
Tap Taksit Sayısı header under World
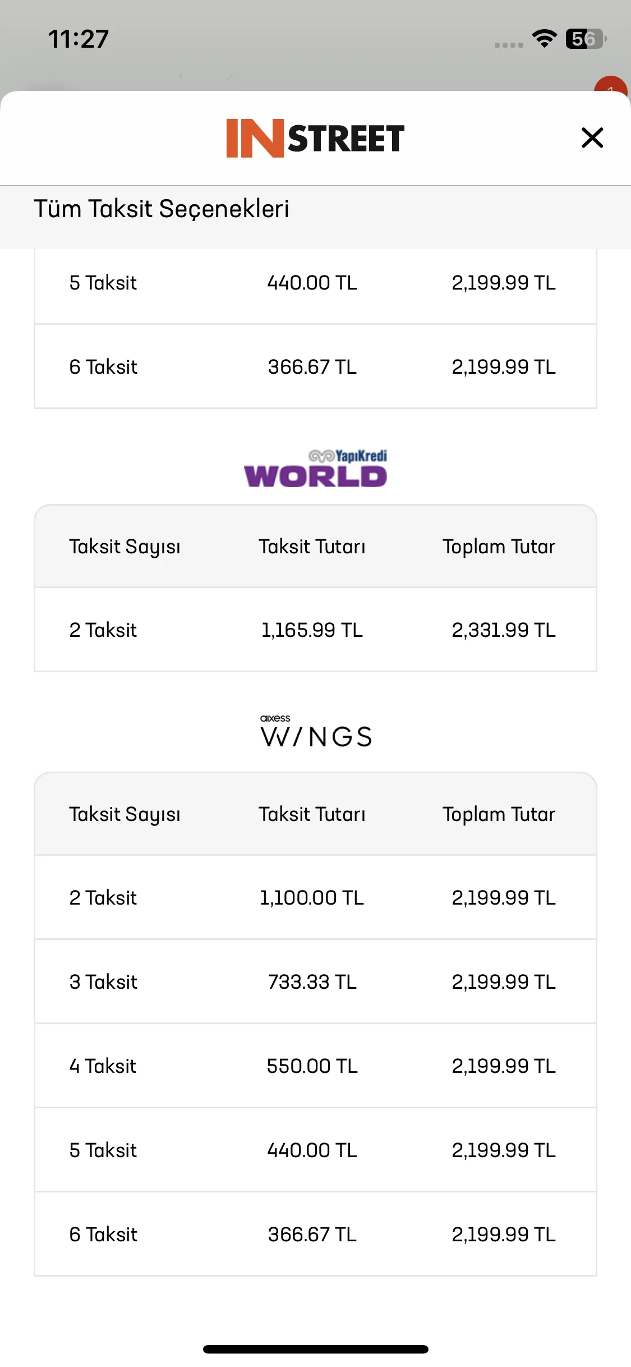point(125,547)
